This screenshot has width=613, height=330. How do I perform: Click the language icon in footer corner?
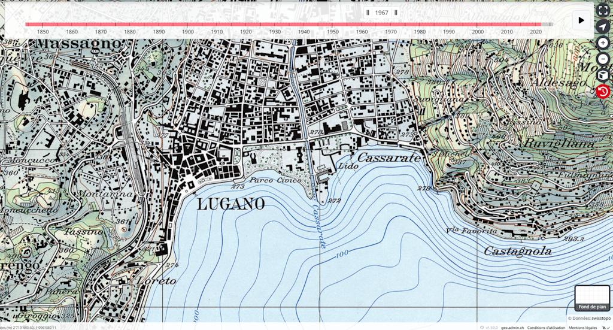click(x=606, y=328)
